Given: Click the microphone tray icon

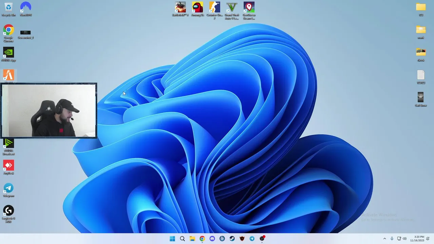Looking at the screenshot, I should pos(392,239).
